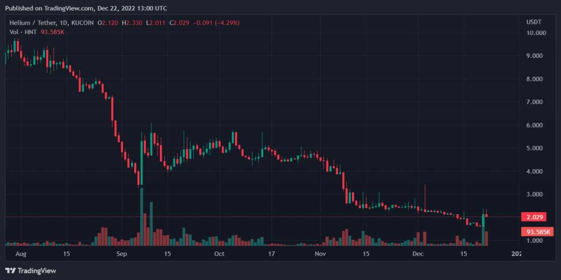
Task: Click the TradingView logo at bottom left
Action: coord(30,271)
